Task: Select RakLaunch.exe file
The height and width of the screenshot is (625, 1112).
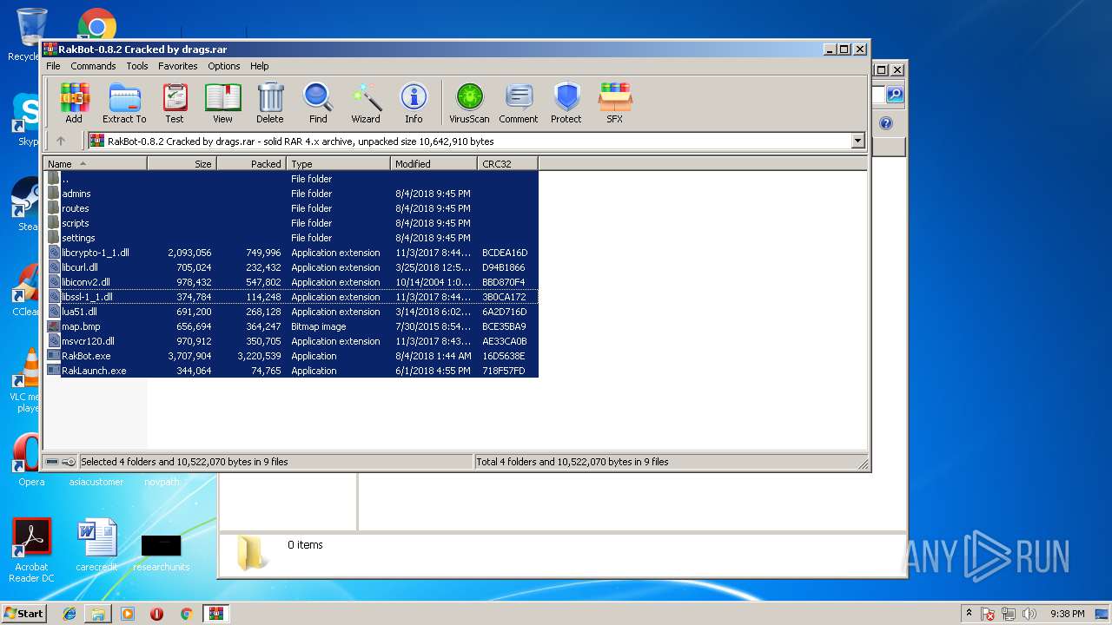Action: (x=291, y=371)
